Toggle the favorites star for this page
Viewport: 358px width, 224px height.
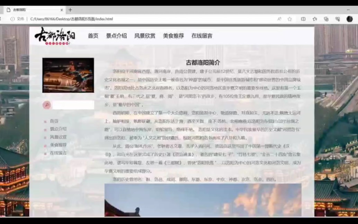(290, 19)
